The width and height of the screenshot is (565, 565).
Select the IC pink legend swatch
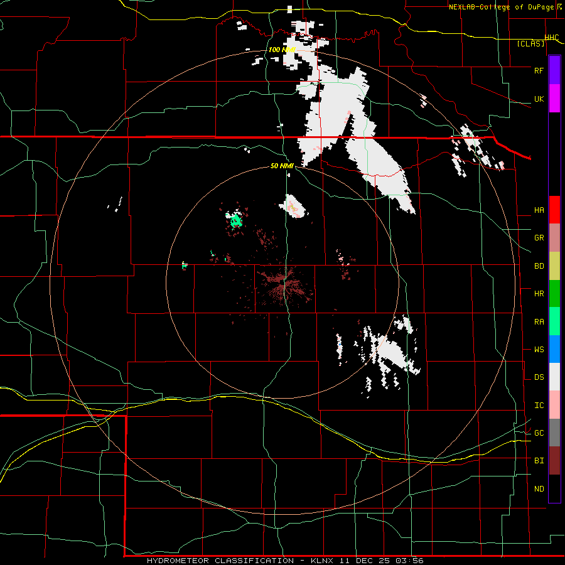[x=554, y=405]
